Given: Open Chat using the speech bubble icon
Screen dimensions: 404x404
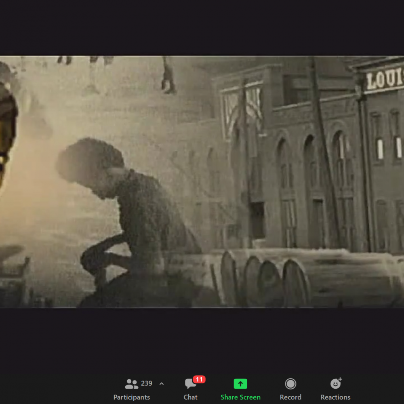Looking at the screenshot, I should (190, 384).
